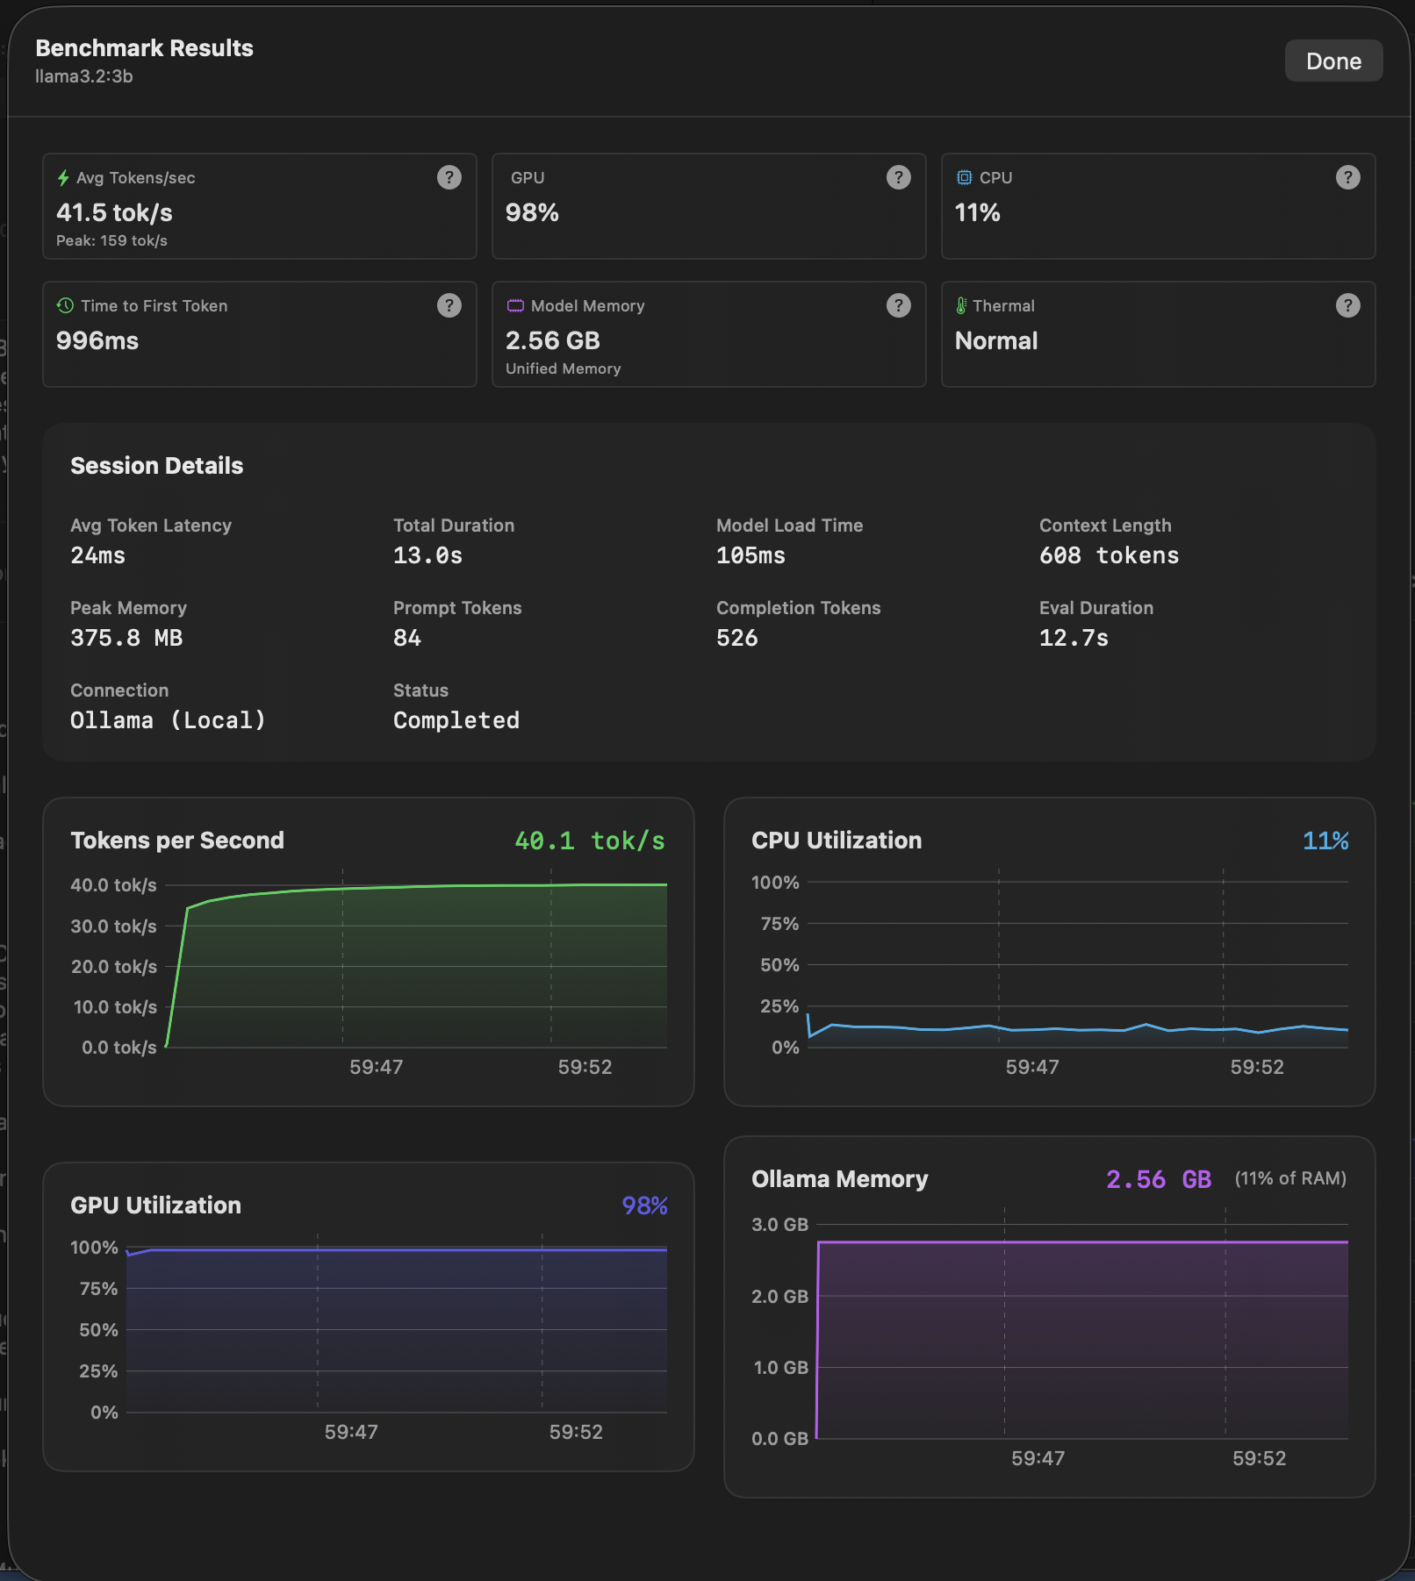The height and width of the screenshot is (1581, 1415).
Task: Click the Done button
Action: [x=1333, y=61]
